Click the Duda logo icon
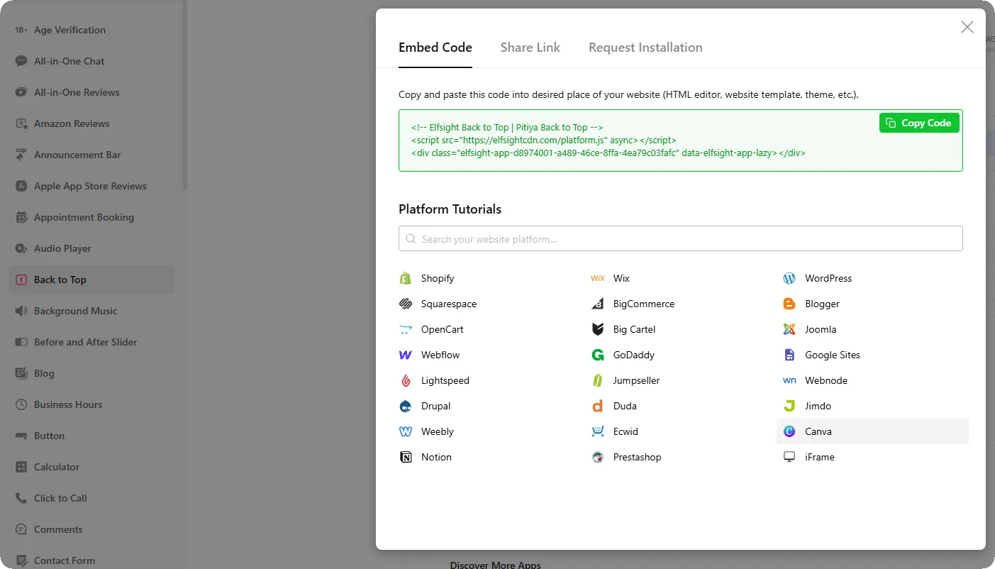 click(598, 406)
